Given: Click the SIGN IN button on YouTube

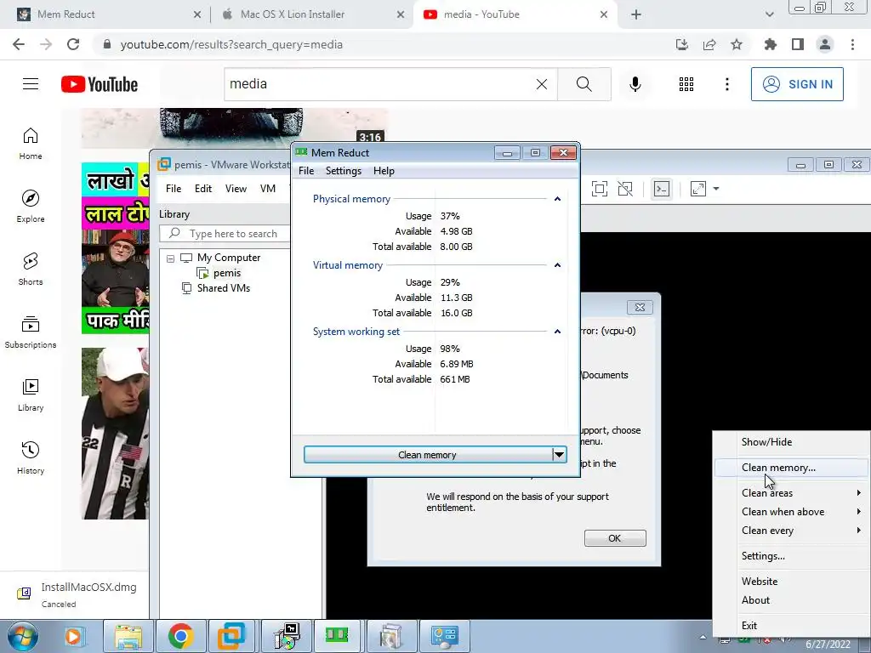Looking at the screenshot, I should [x=797, y=84].
